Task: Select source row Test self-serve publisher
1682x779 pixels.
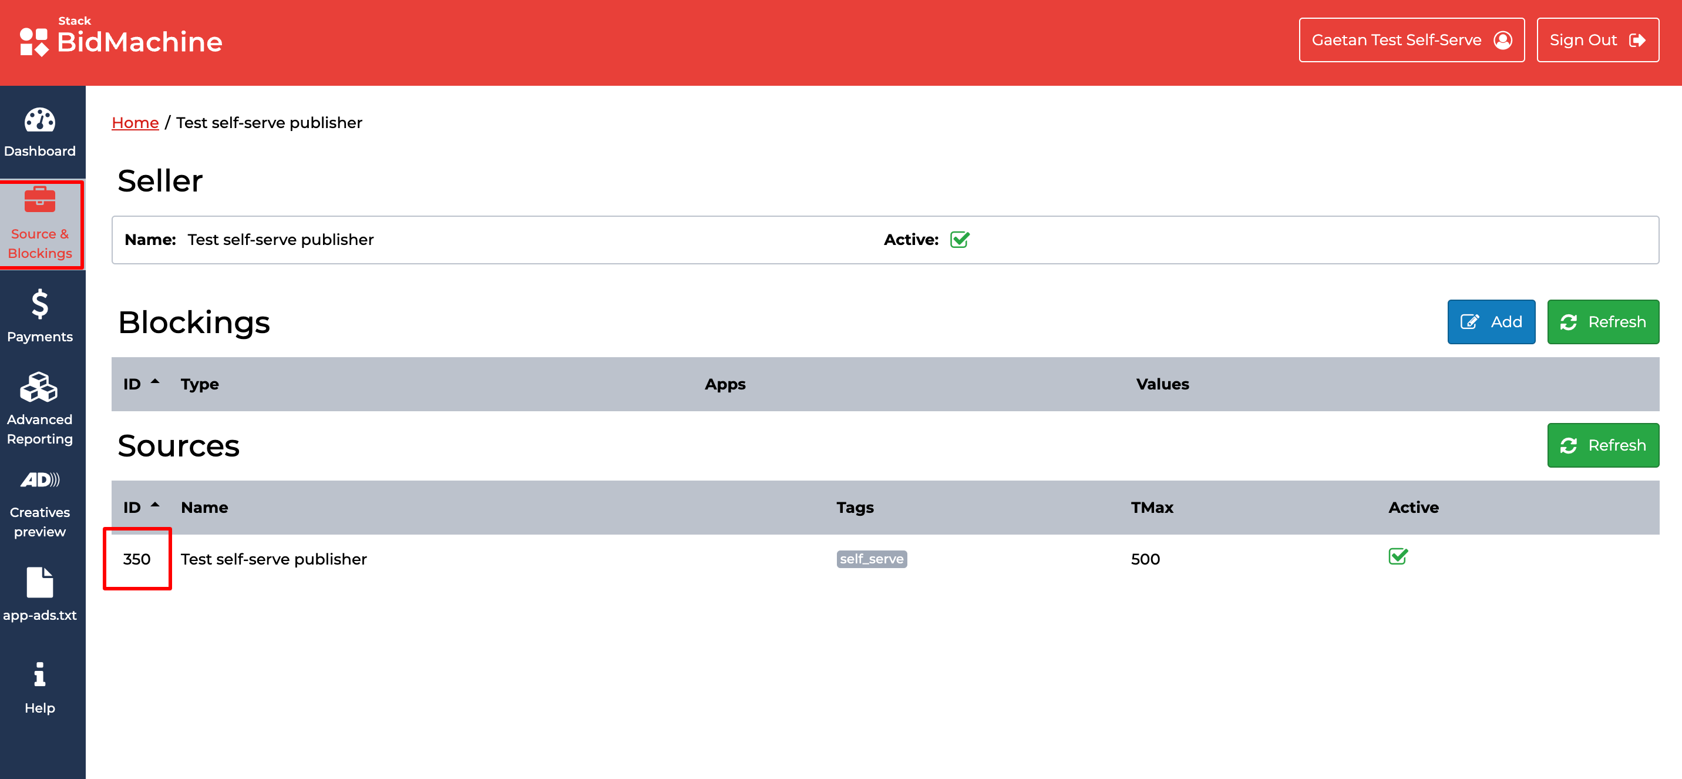Action: 274,559
